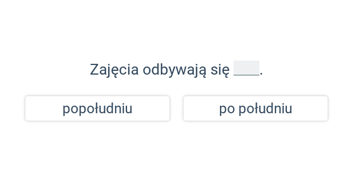This screenshot has width=353, height=176.
Task: Tap the option written without a space
Action: (x=97, y=108)
